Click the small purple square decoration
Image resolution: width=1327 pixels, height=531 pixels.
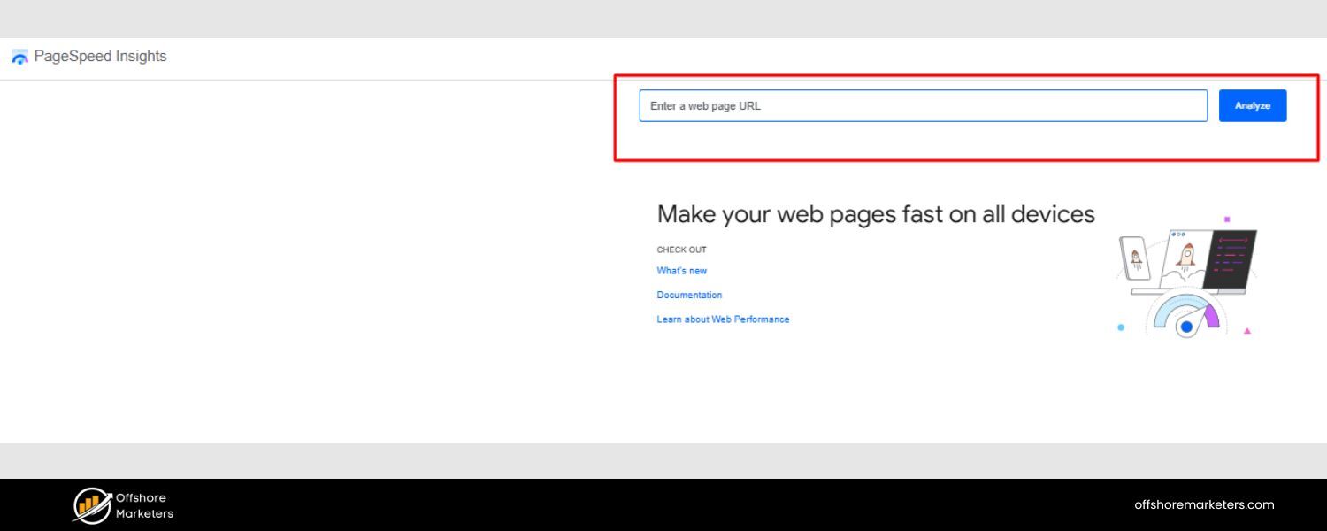(x=1227, y=219)
